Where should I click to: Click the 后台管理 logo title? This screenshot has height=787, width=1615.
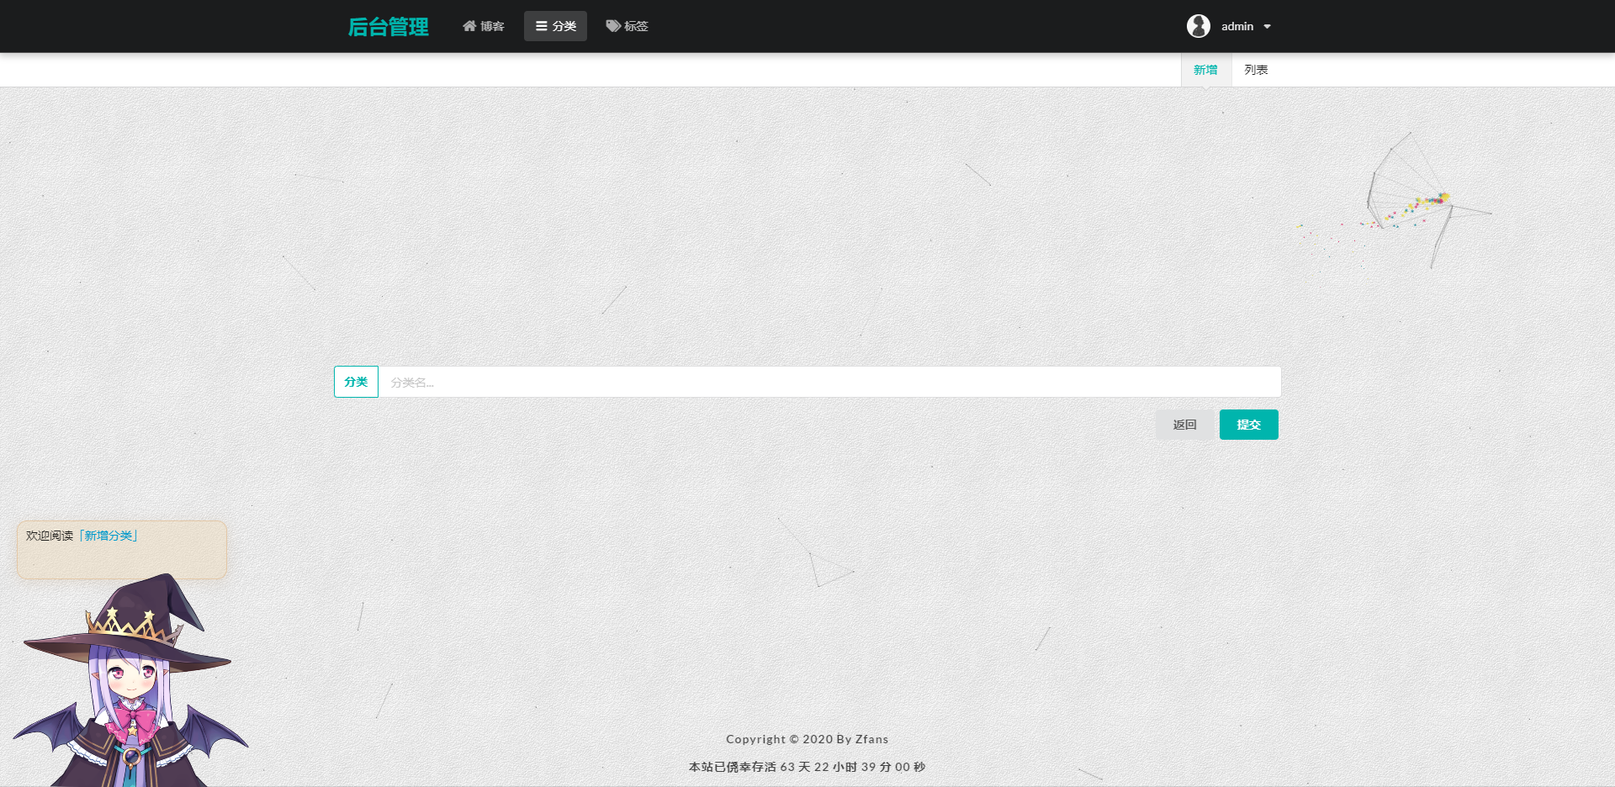[x=388, y=27]
